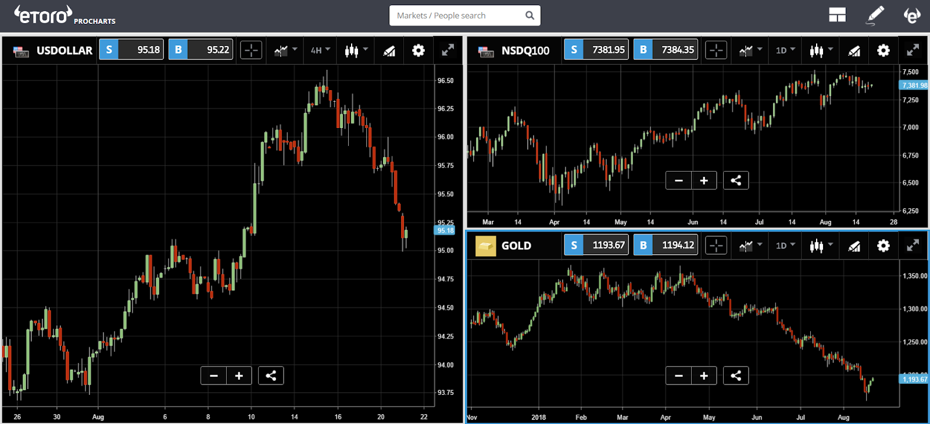The image size is (930, 424).
Task: Zoom in on NSDQ100 chart with plus
Action: (704, 180)
